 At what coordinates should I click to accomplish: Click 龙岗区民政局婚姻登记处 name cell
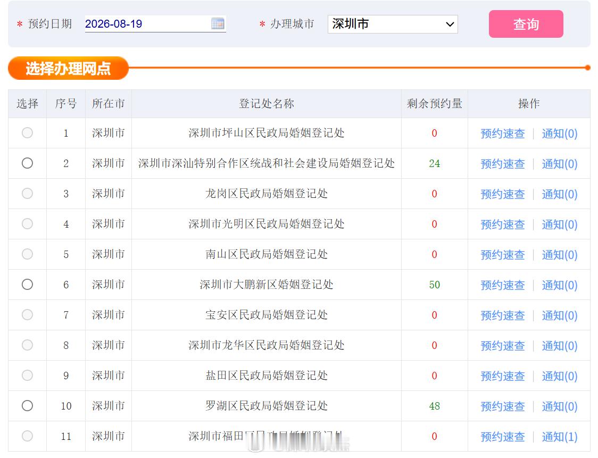click(266, 193)
